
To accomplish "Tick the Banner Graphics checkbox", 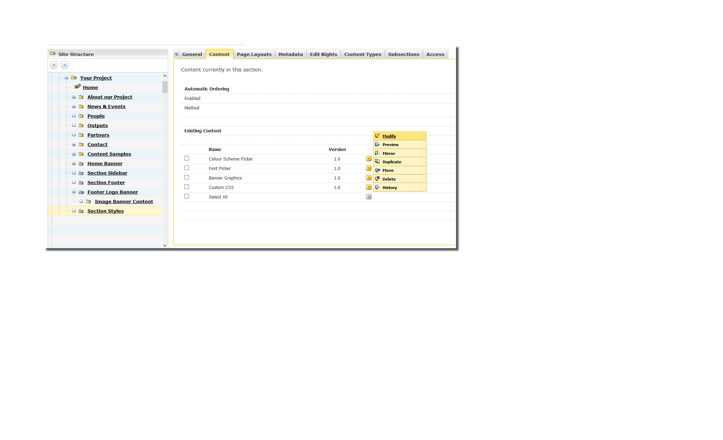I will (187, 177).
